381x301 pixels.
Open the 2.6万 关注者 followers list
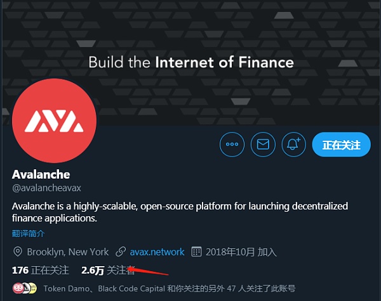[x=108, y=270]
